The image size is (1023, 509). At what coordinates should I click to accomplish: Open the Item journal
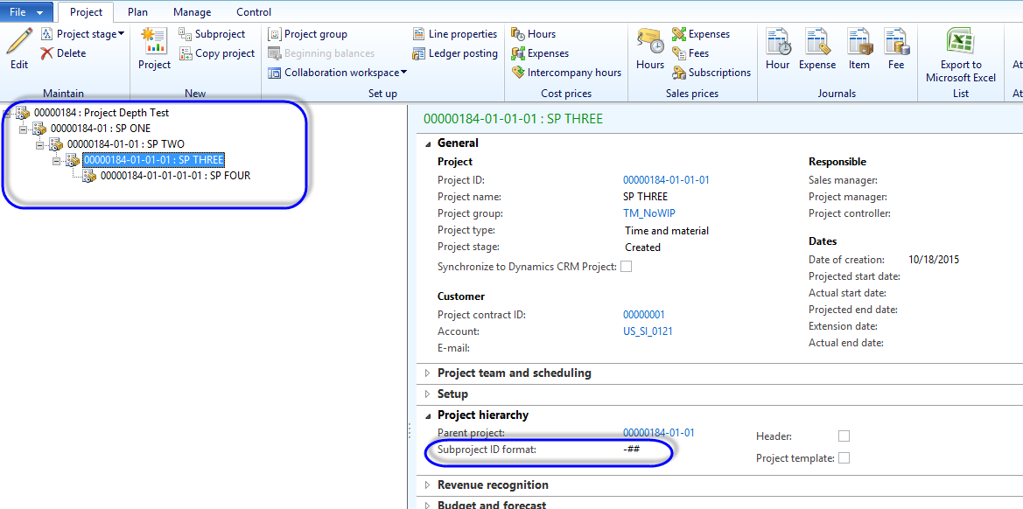pos(859,49)
